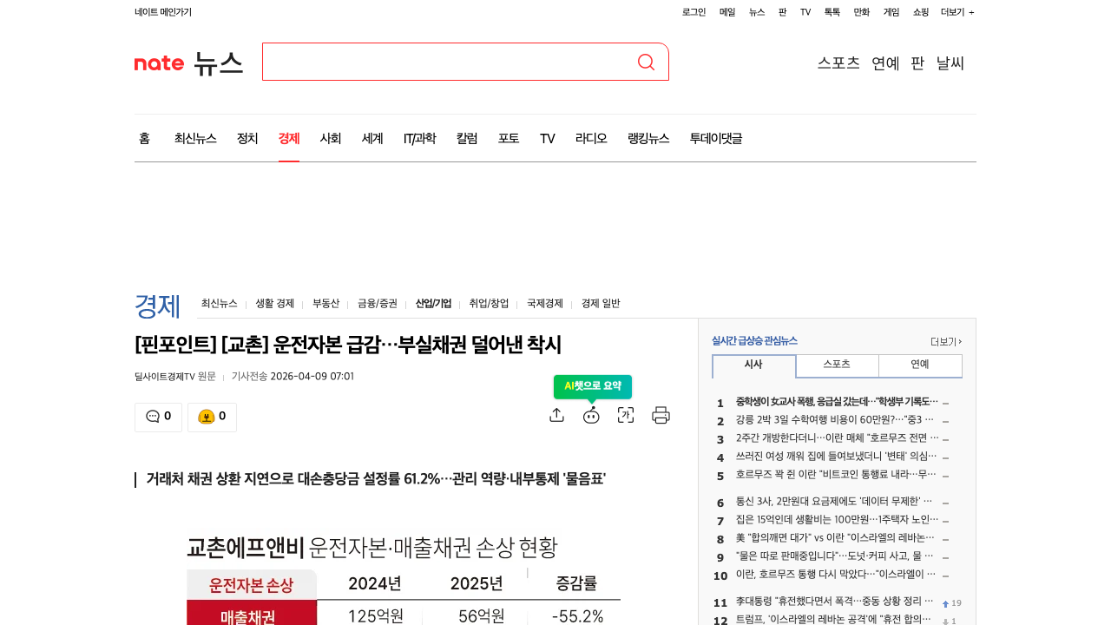Screen dimensions: 1111x625
Task: Click the emoji reaction button
Action: [212, 417]
